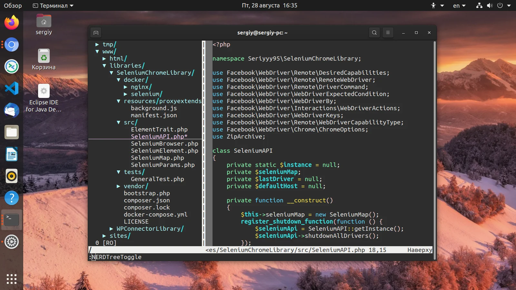Image resolution: width=516 pixels, height=290 pixels.
Task: Open the Help icon in dock
Action: click(x=12, y=198)
